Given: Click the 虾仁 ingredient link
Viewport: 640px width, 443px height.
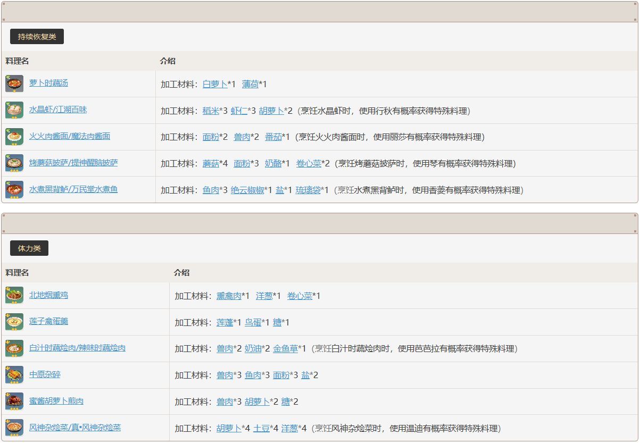Looking at the screenshot, I should point(239,111).
